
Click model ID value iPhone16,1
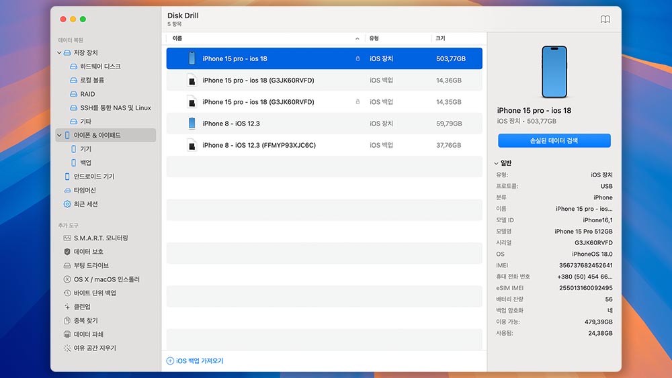point(597,220)
